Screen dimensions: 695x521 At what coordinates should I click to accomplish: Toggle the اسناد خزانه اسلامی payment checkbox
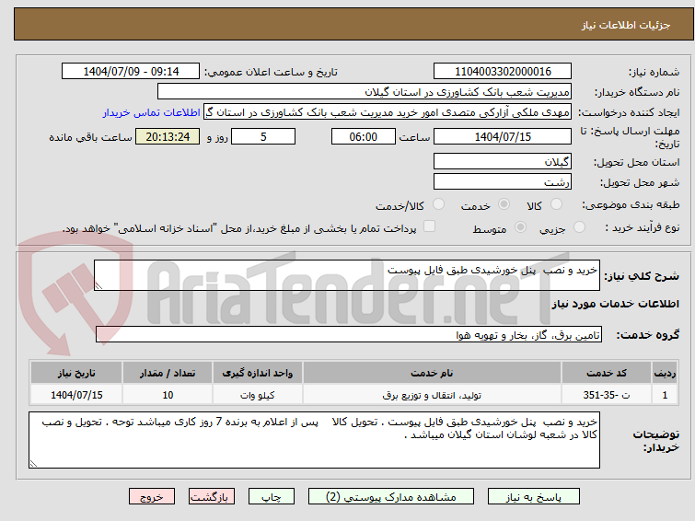(x=429, y=226)
